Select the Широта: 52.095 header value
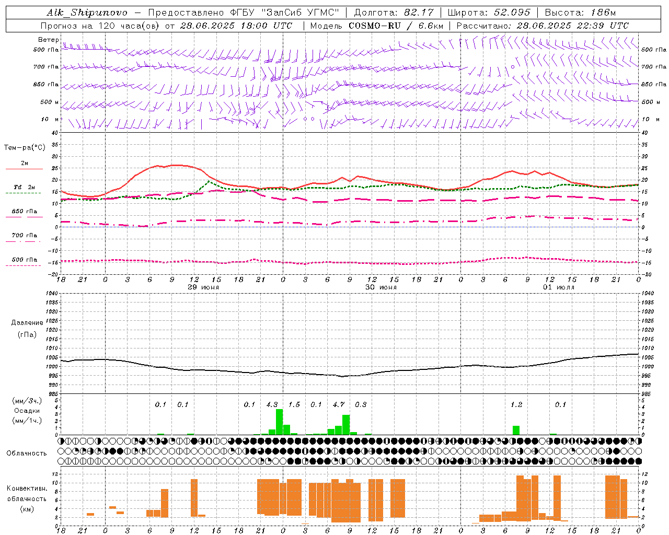Viewport: 669px width, 535px height. 489,13
